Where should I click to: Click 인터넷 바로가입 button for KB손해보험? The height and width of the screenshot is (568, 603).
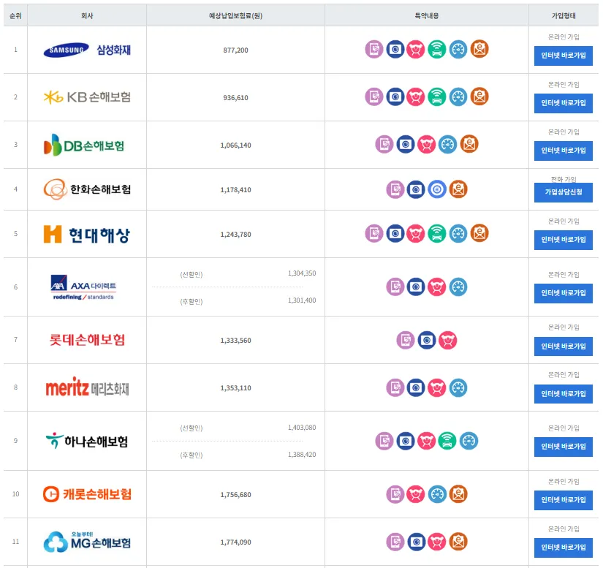[563, 103]
